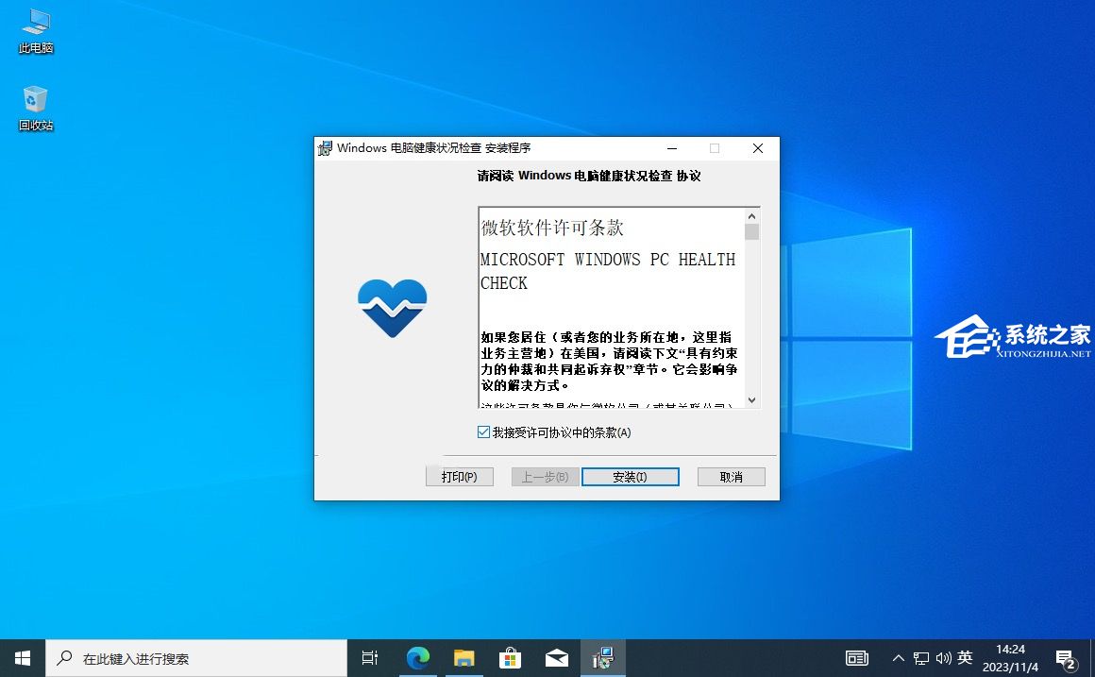Switch the input language indicator 英
This screenshot has width=1095, height=677.
point(965,658)
